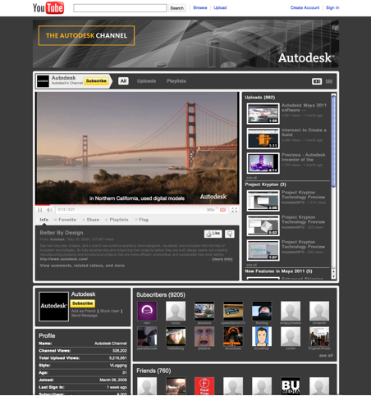The width and height of the screenshot is (371, 396).
Task: Like the video with thumbs-up button
Action: pos(213,234)
